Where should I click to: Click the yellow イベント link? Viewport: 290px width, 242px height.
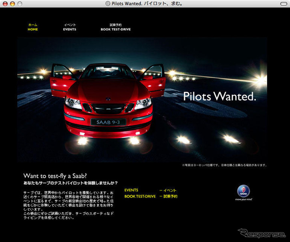click(x=168, y=190)
